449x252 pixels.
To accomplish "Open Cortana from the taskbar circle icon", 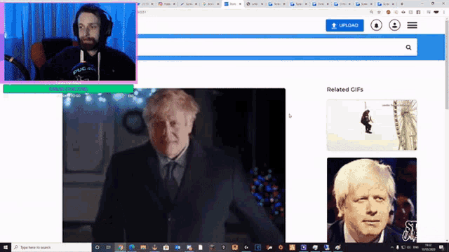I will pyautogui.click(x=97, y=247).
